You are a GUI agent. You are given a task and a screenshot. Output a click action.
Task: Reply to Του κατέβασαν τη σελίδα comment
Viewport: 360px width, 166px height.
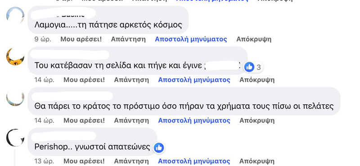pos(131,80)
